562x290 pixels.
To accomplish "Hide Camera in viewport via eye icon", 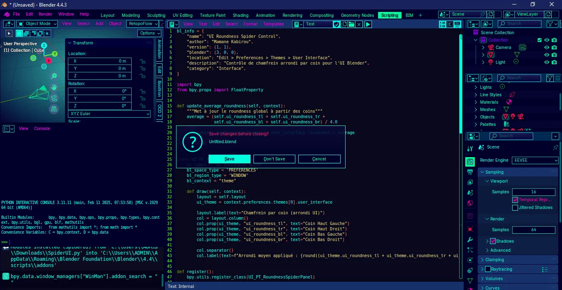I will point(547,48).
